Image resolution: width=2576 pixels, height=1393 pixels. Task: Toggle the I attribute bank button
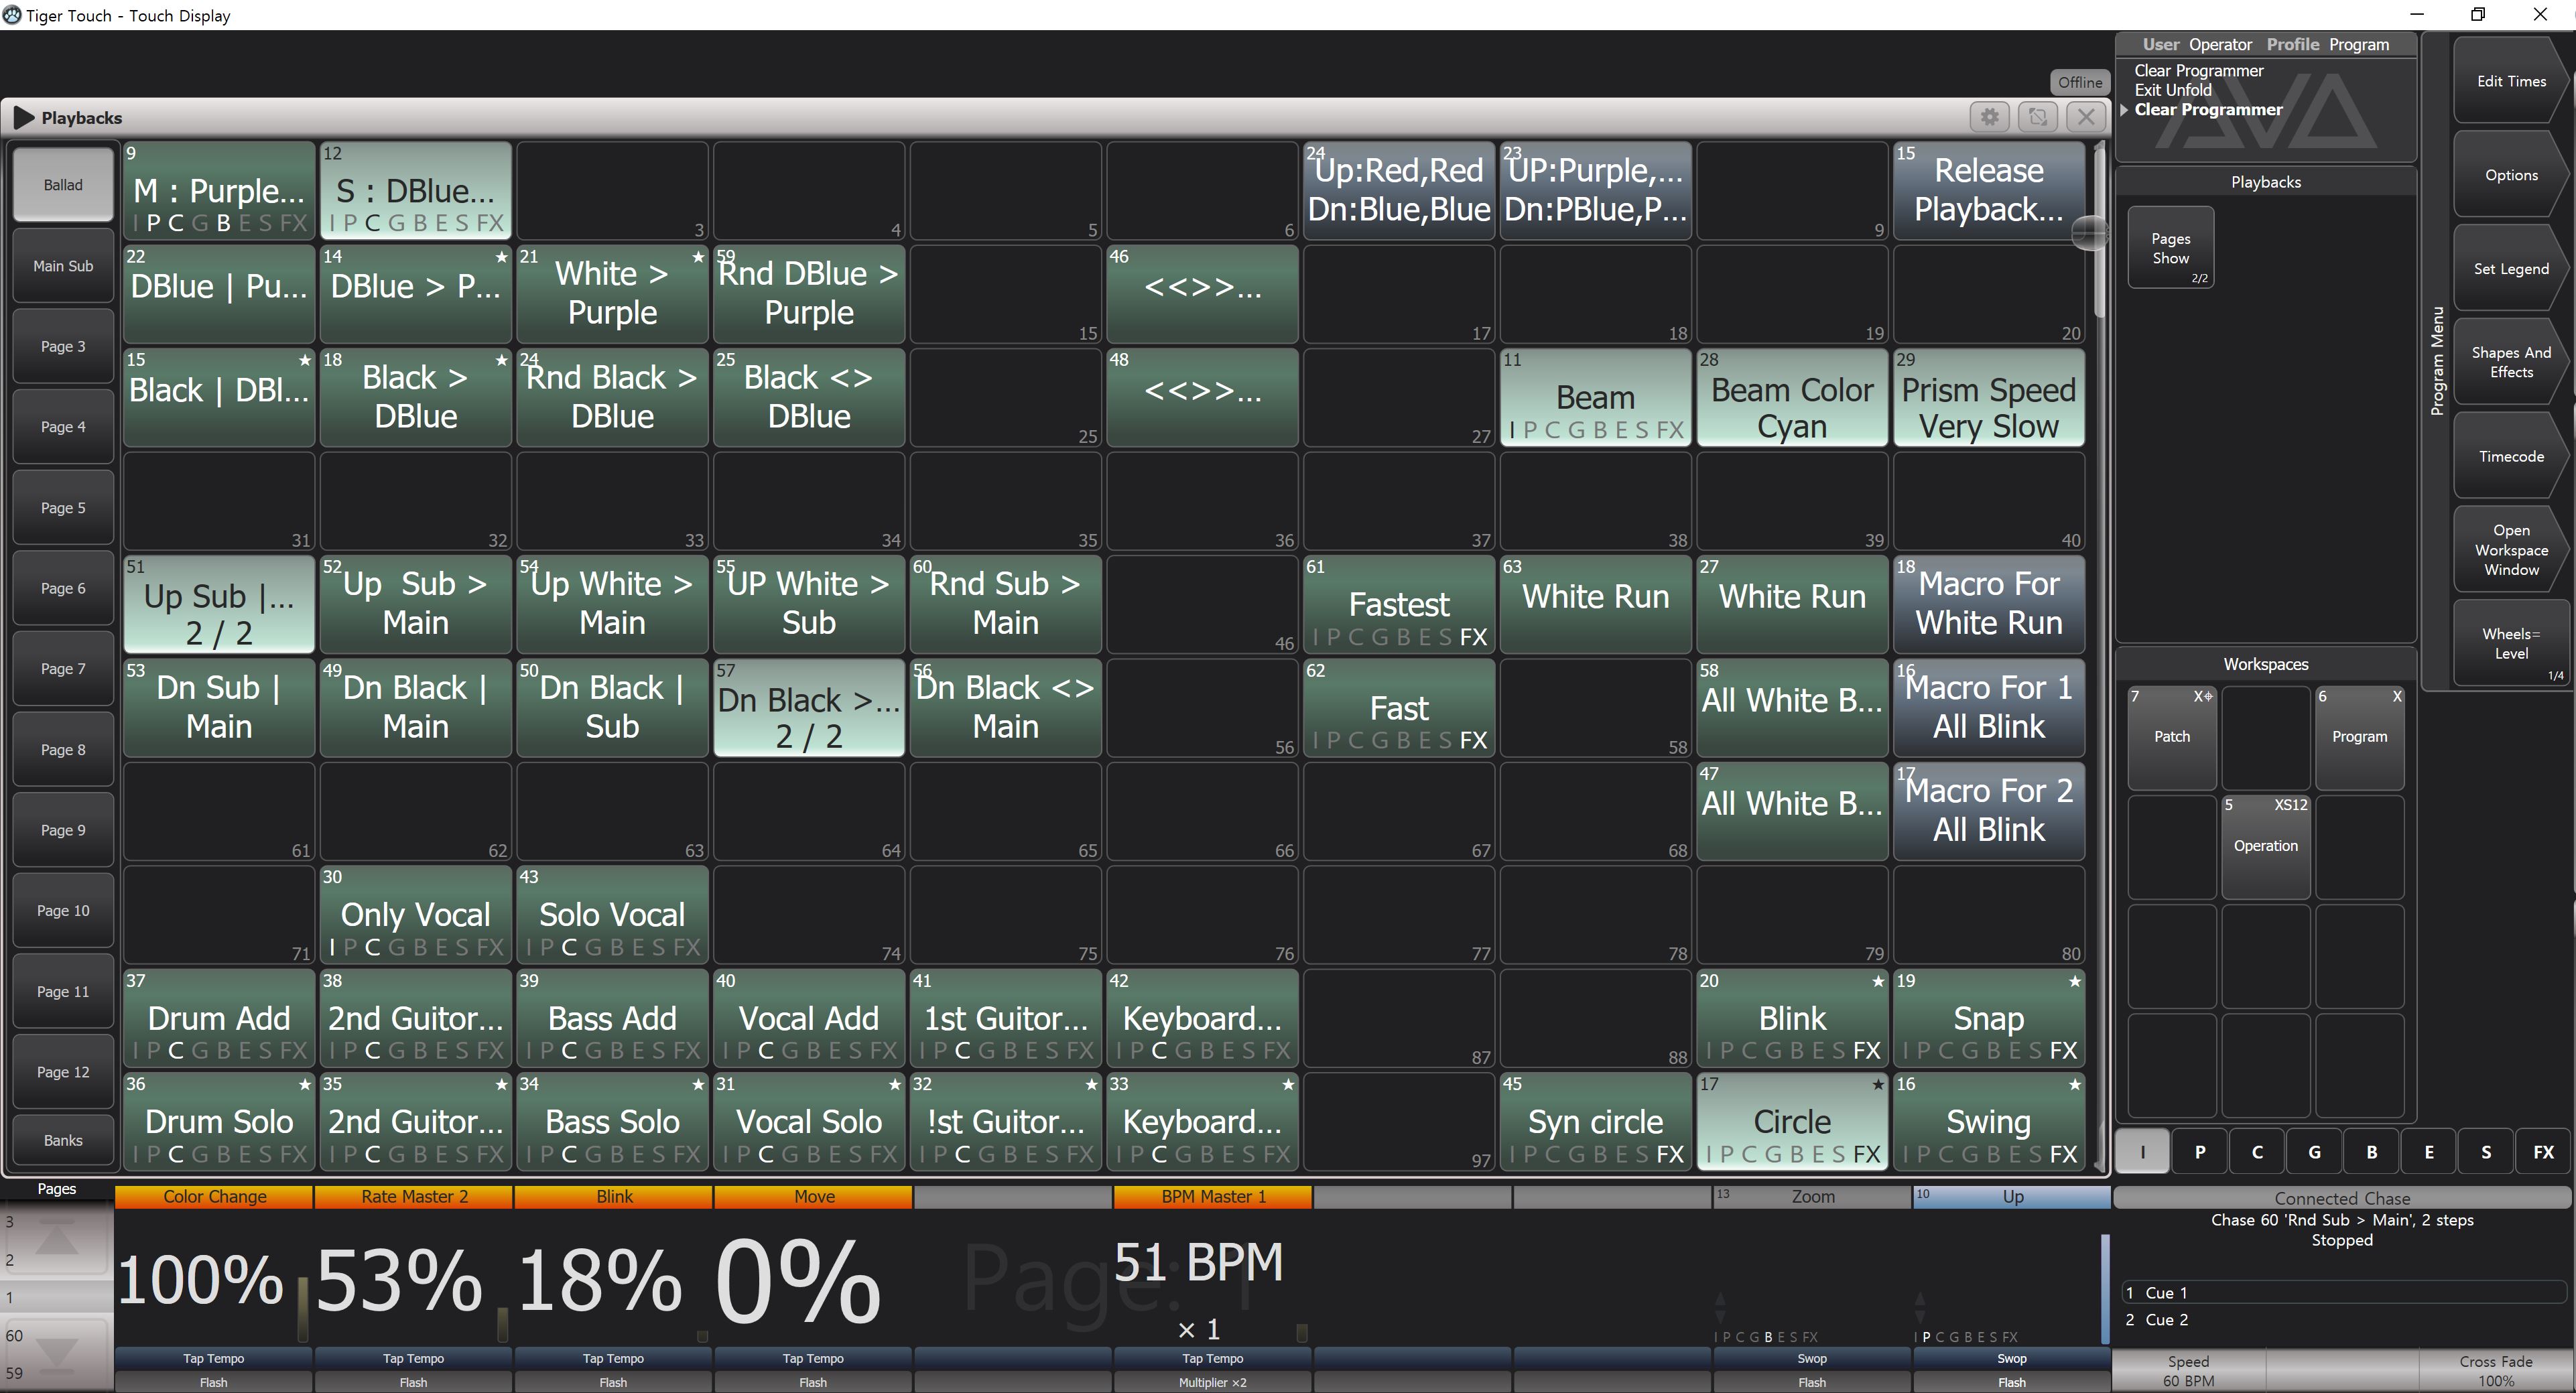[x=2142, y=1152]
